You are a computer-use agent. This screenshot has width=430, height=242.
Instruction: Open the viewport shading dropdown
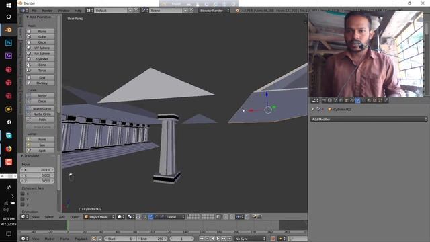tap(121, 216)
